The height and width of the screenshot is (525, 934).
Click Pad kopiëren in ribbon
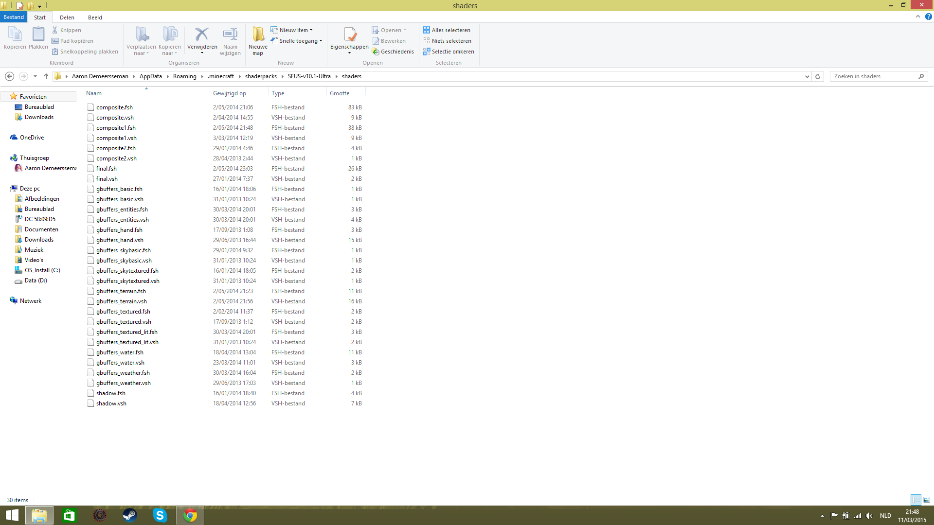click(72, 41)
